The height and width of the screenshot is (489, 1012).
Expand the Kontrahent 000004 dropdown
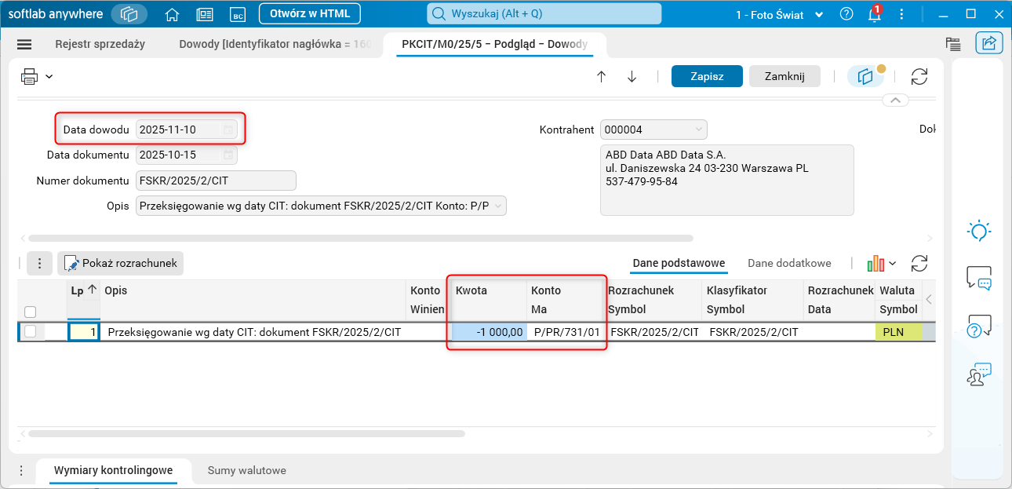point(698,130)
